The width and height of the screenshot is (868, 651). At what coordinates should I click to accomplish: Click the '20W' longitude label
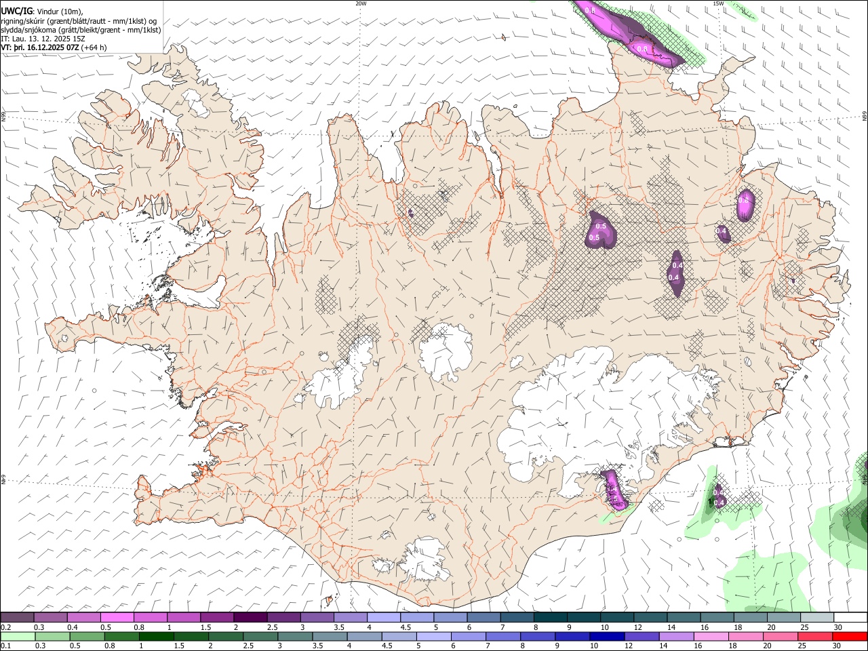(361, 3)
